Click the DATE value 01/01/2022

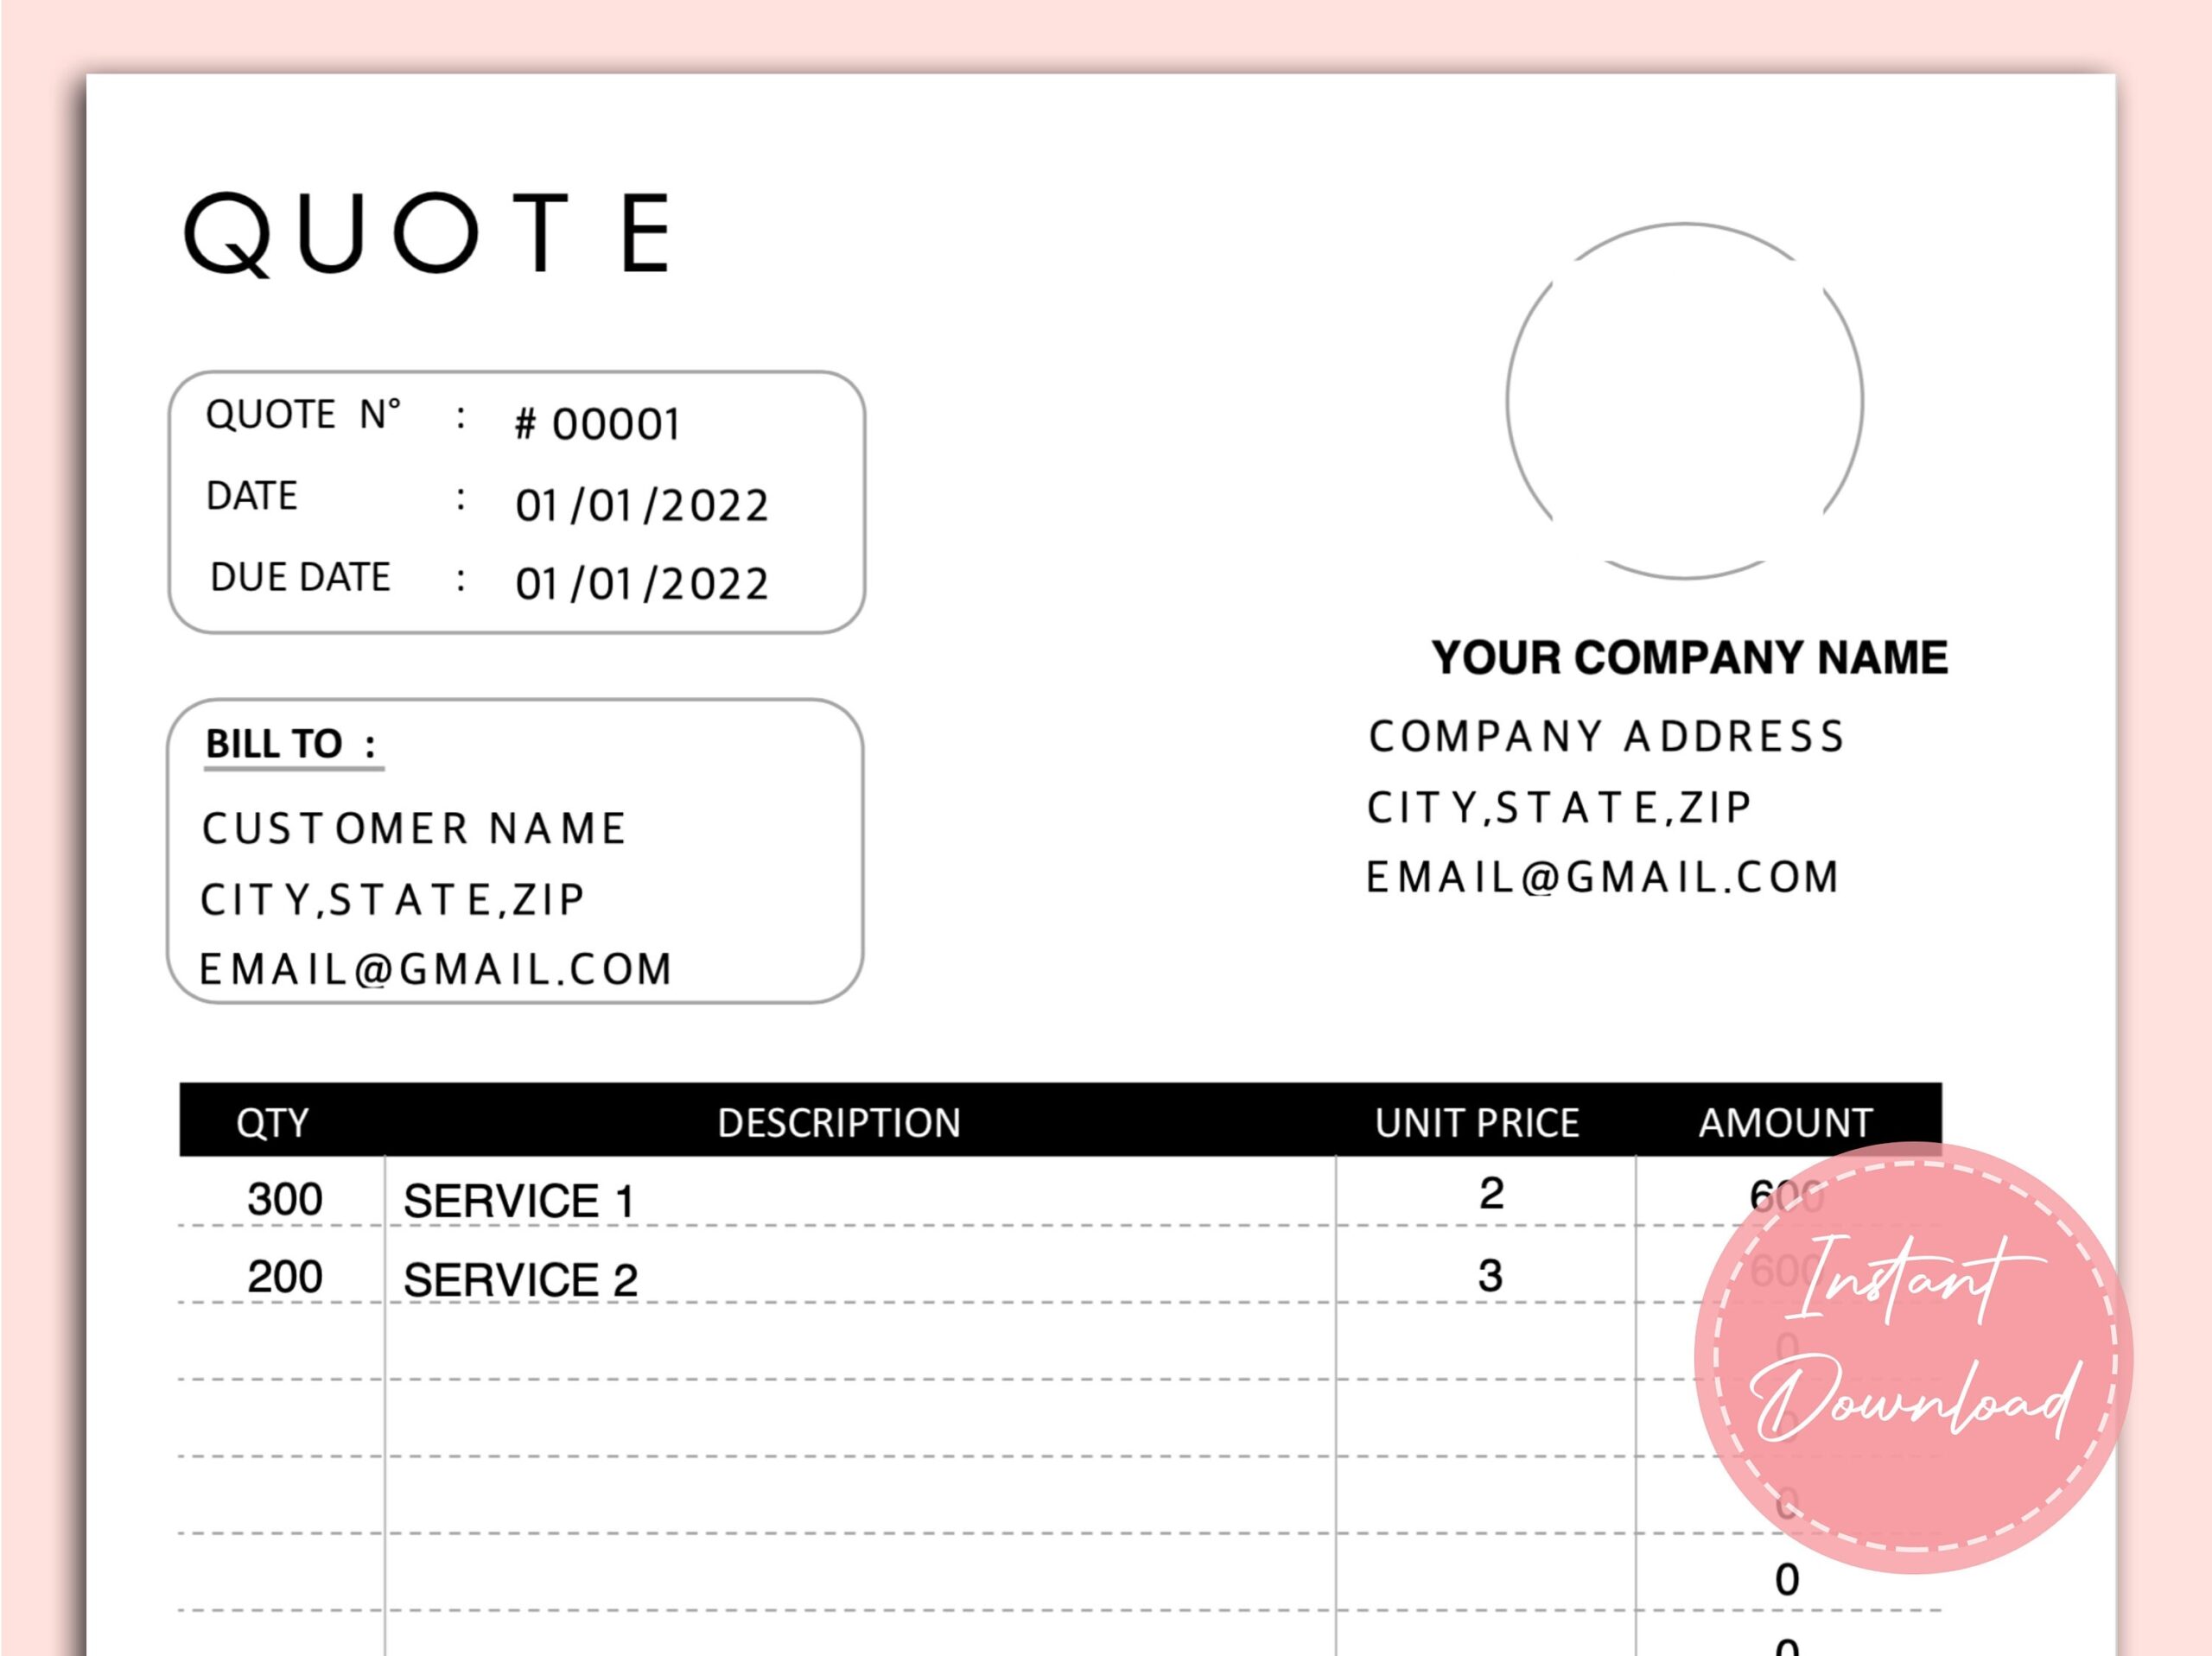point(641,505)
